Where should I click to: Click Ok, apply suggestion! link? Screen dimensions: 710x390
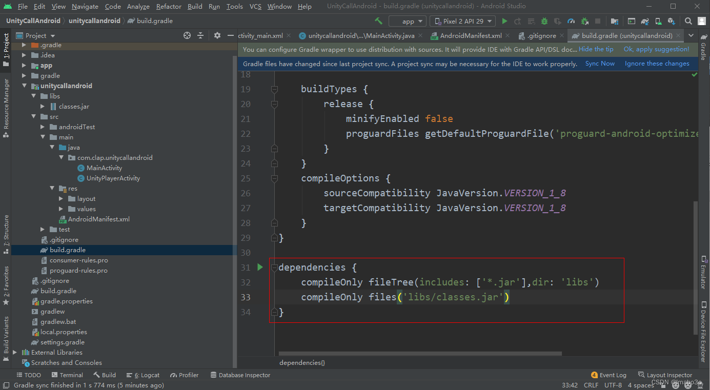(x=656, y=49)
